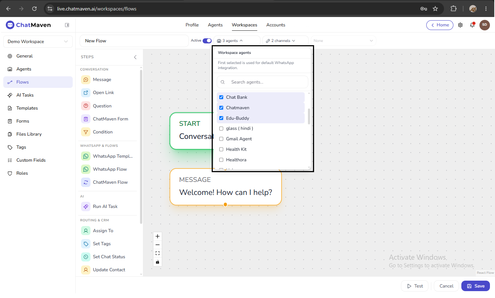Switch to the Profile tab
The image size is (495, 298).
tap(192, 25)
